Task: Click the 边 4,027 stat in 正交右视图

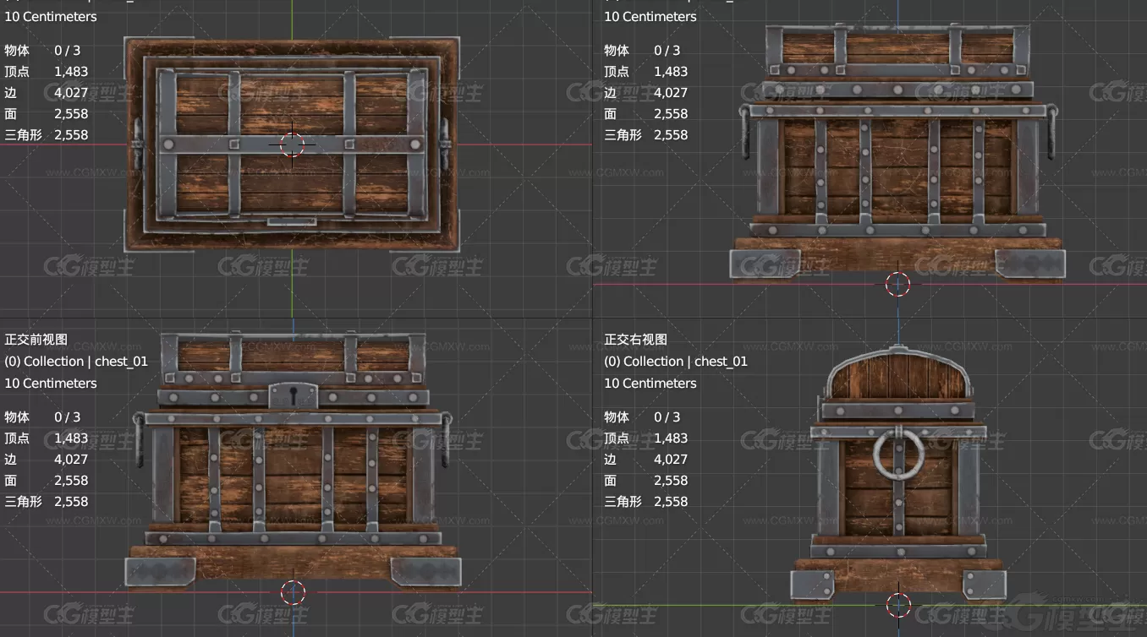Action: (645, 460)
